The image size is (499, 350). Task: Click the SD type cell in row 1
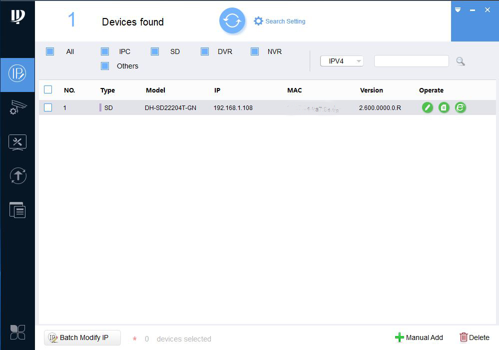click(x=108, y=107)
